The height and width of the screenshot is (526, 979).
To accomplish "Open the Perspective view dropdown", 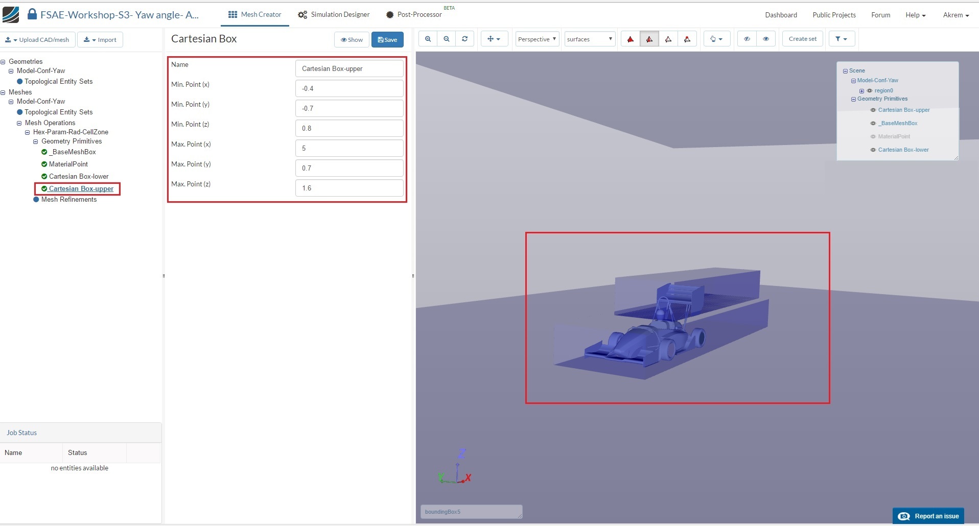I will (537, 39).
